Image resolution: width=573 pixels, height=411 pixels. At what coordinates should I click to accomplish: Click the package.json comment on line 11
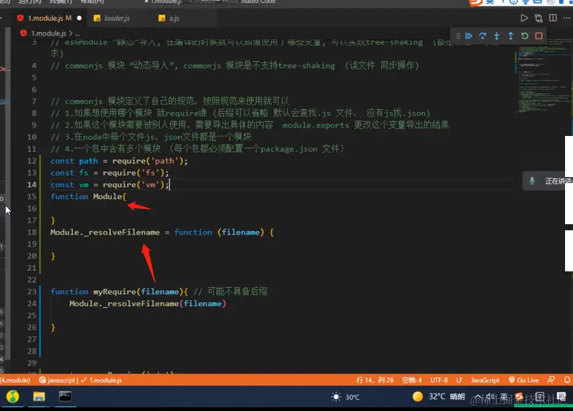pos(289,149)
